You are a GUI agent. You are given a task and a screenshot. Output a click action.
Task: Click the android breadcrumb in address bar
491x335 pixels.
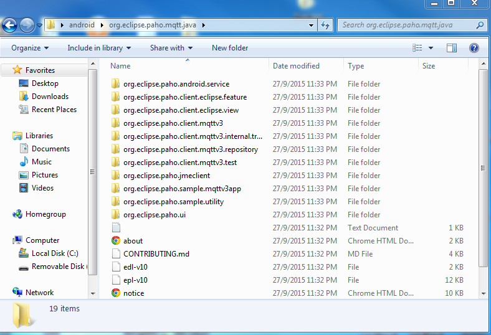(82, 26)
